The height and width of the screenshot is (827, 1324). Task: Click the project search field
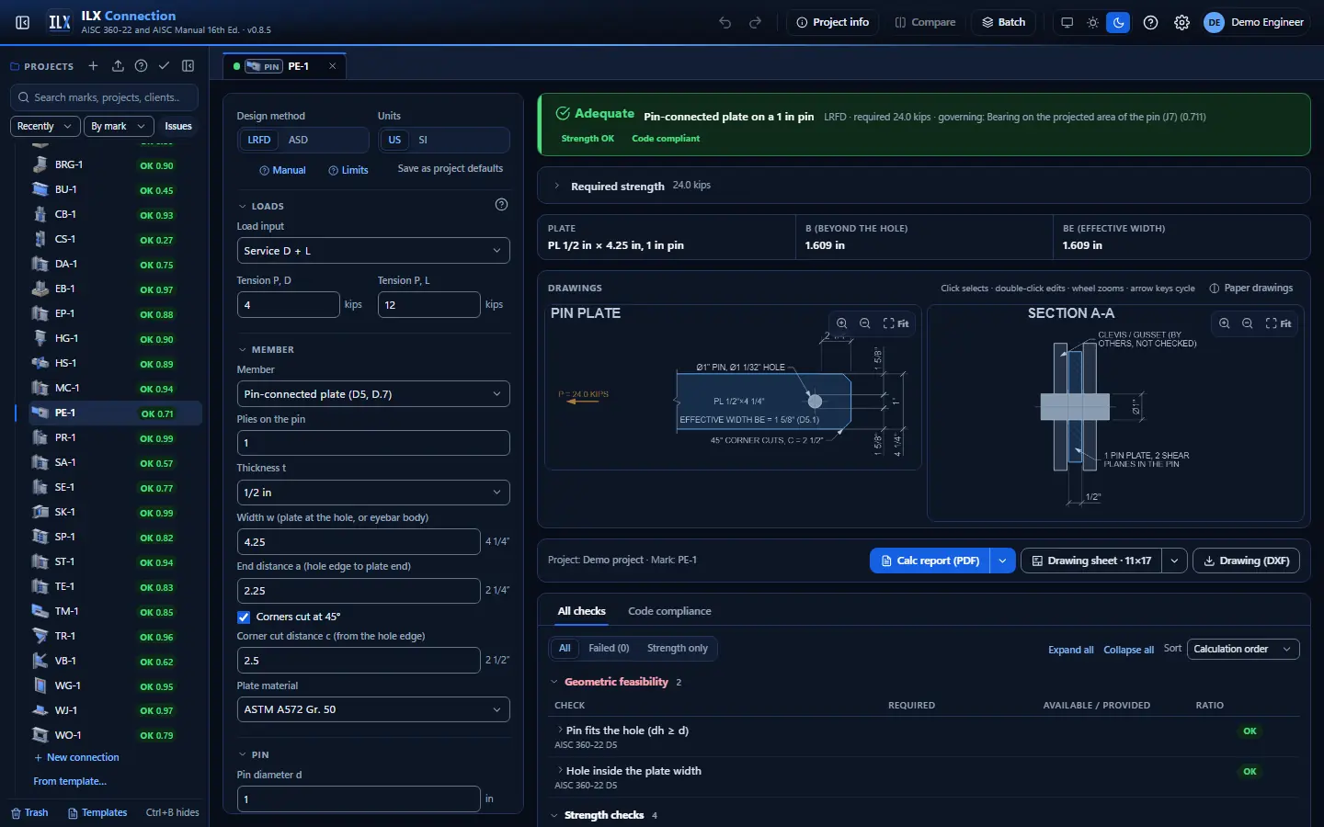tap(105, 97)
